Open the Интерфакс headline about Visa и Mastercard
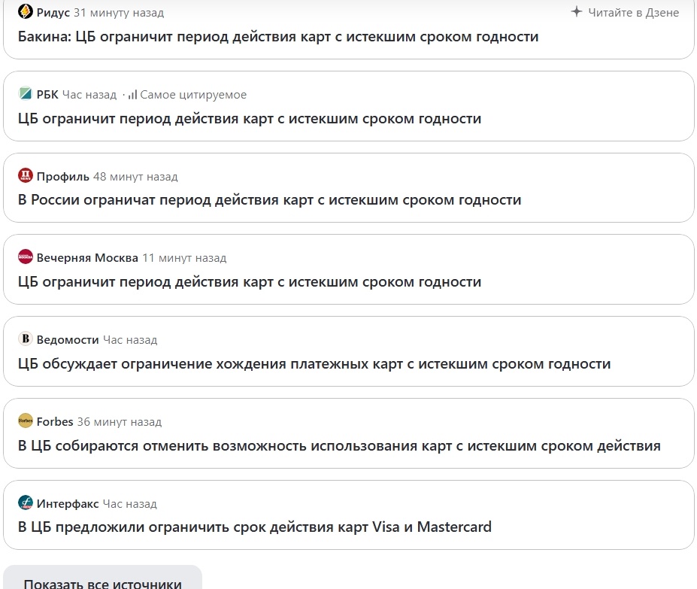 click(255, 527)
